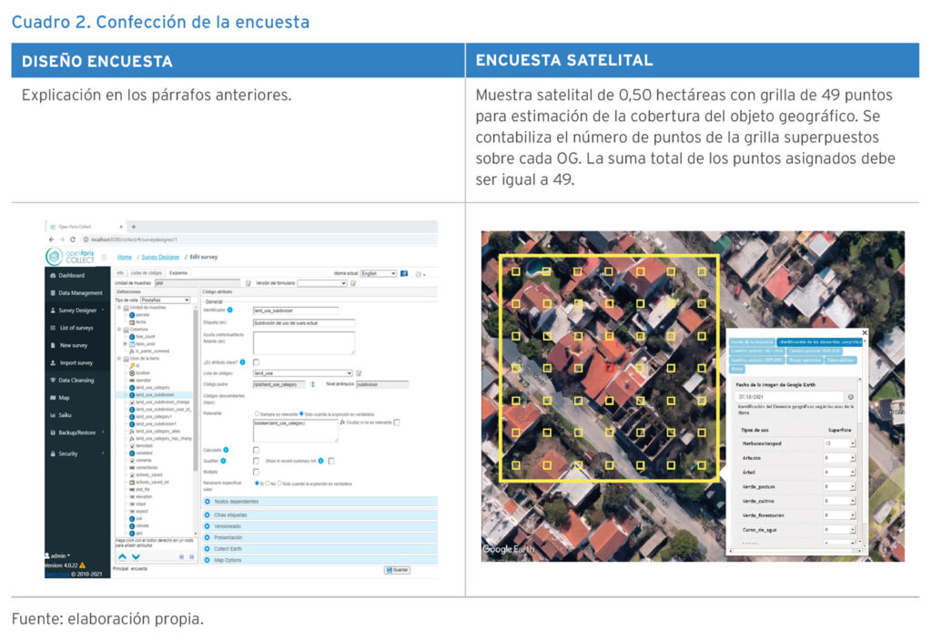Click the Open Foris Collect logo
The height and width of the screenshot is (641, 932).
point(70,257)
